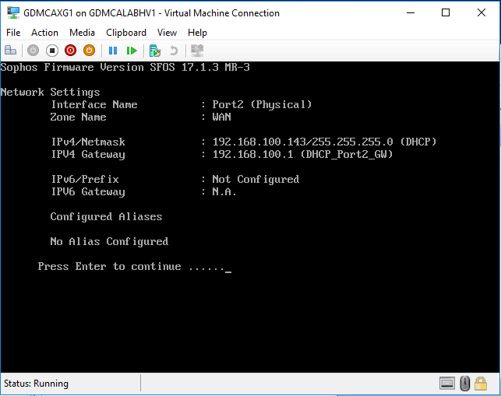
Task: Open the Help menu
Action: [197, 33]
